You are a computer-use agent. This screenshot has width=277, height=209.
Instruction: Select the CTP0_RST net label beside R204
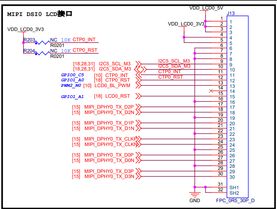click(85, 50)
